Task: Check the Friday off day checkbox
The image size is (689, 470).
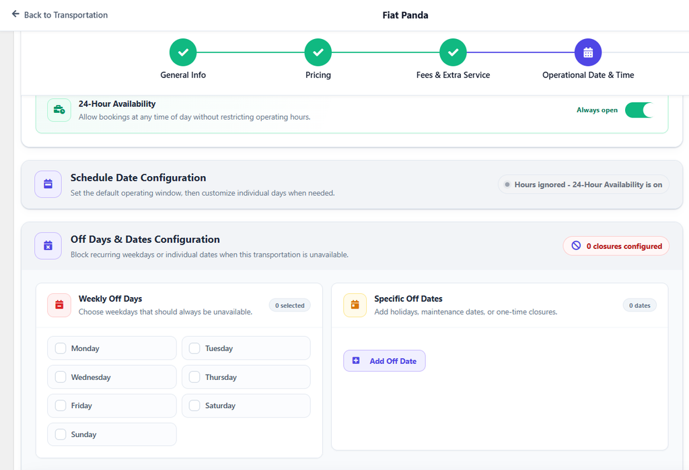Action: click(x=61, y=405)
